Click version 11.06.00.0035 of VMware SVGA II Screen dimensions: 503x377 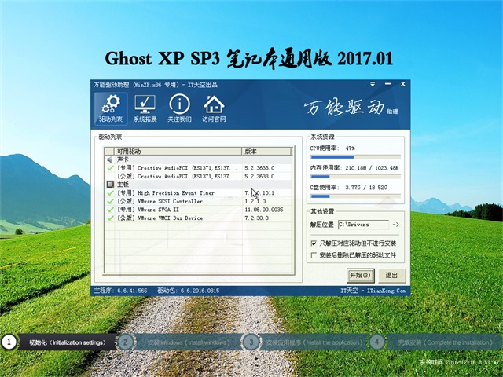click(x=264, y=210)
